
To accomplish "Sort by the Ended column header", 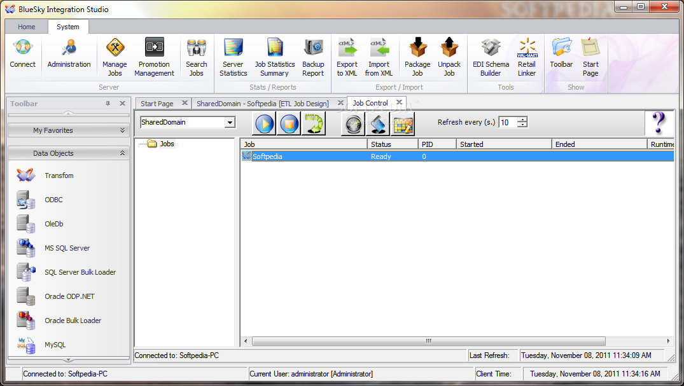I will [x=599, y=144].
